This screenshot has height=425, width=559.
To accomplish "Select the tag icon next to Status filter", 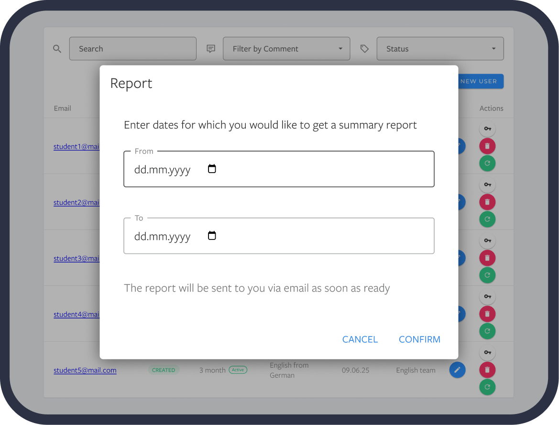I will (x=364, y=48).
